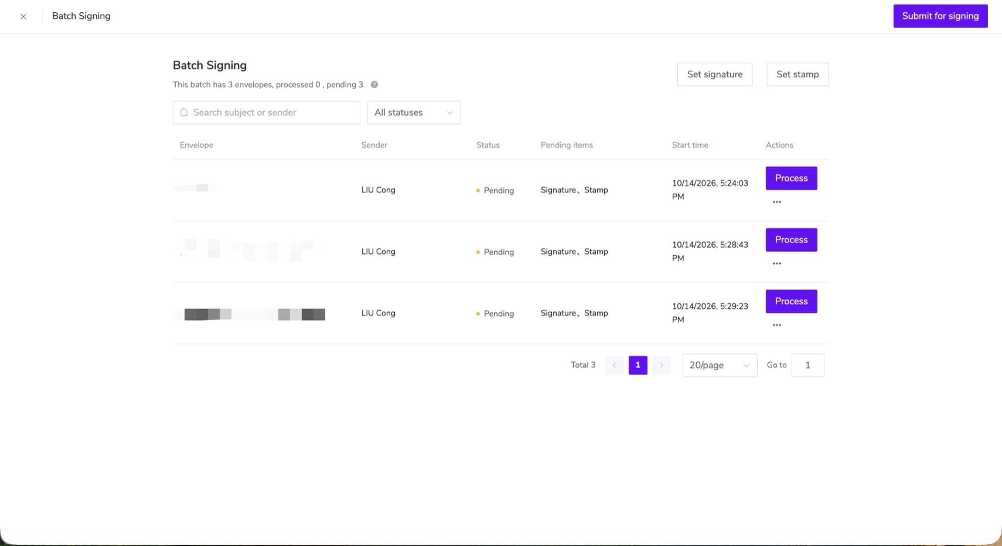Click the Start time column header
Image resolution: width=1002 pixels, height=546 pixels.
[x=690, y=145]
